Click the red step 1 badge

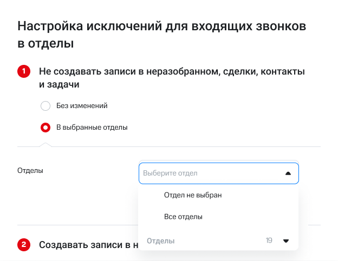coord(24,72)
